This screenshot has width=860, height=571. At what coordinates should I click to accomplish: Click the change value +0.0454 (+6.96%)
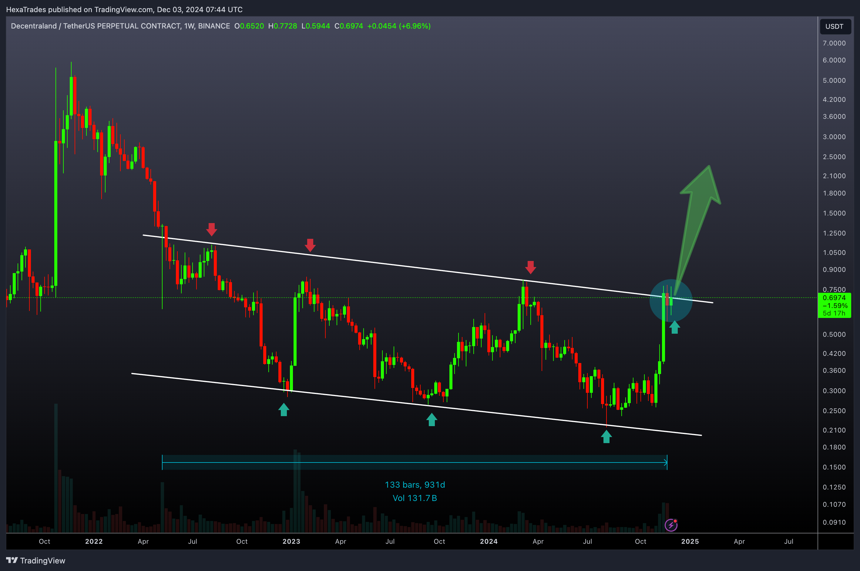point(399,26)
